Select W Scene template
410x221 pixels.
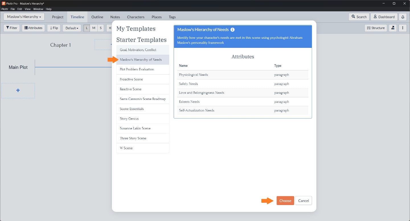tap(143, 148)
